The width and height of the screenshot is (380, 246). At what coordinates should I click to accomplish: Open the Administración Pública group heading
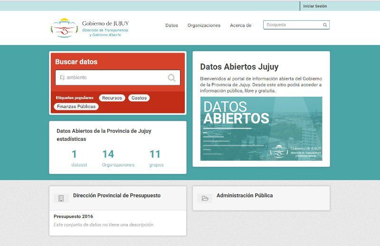[245, 195]
